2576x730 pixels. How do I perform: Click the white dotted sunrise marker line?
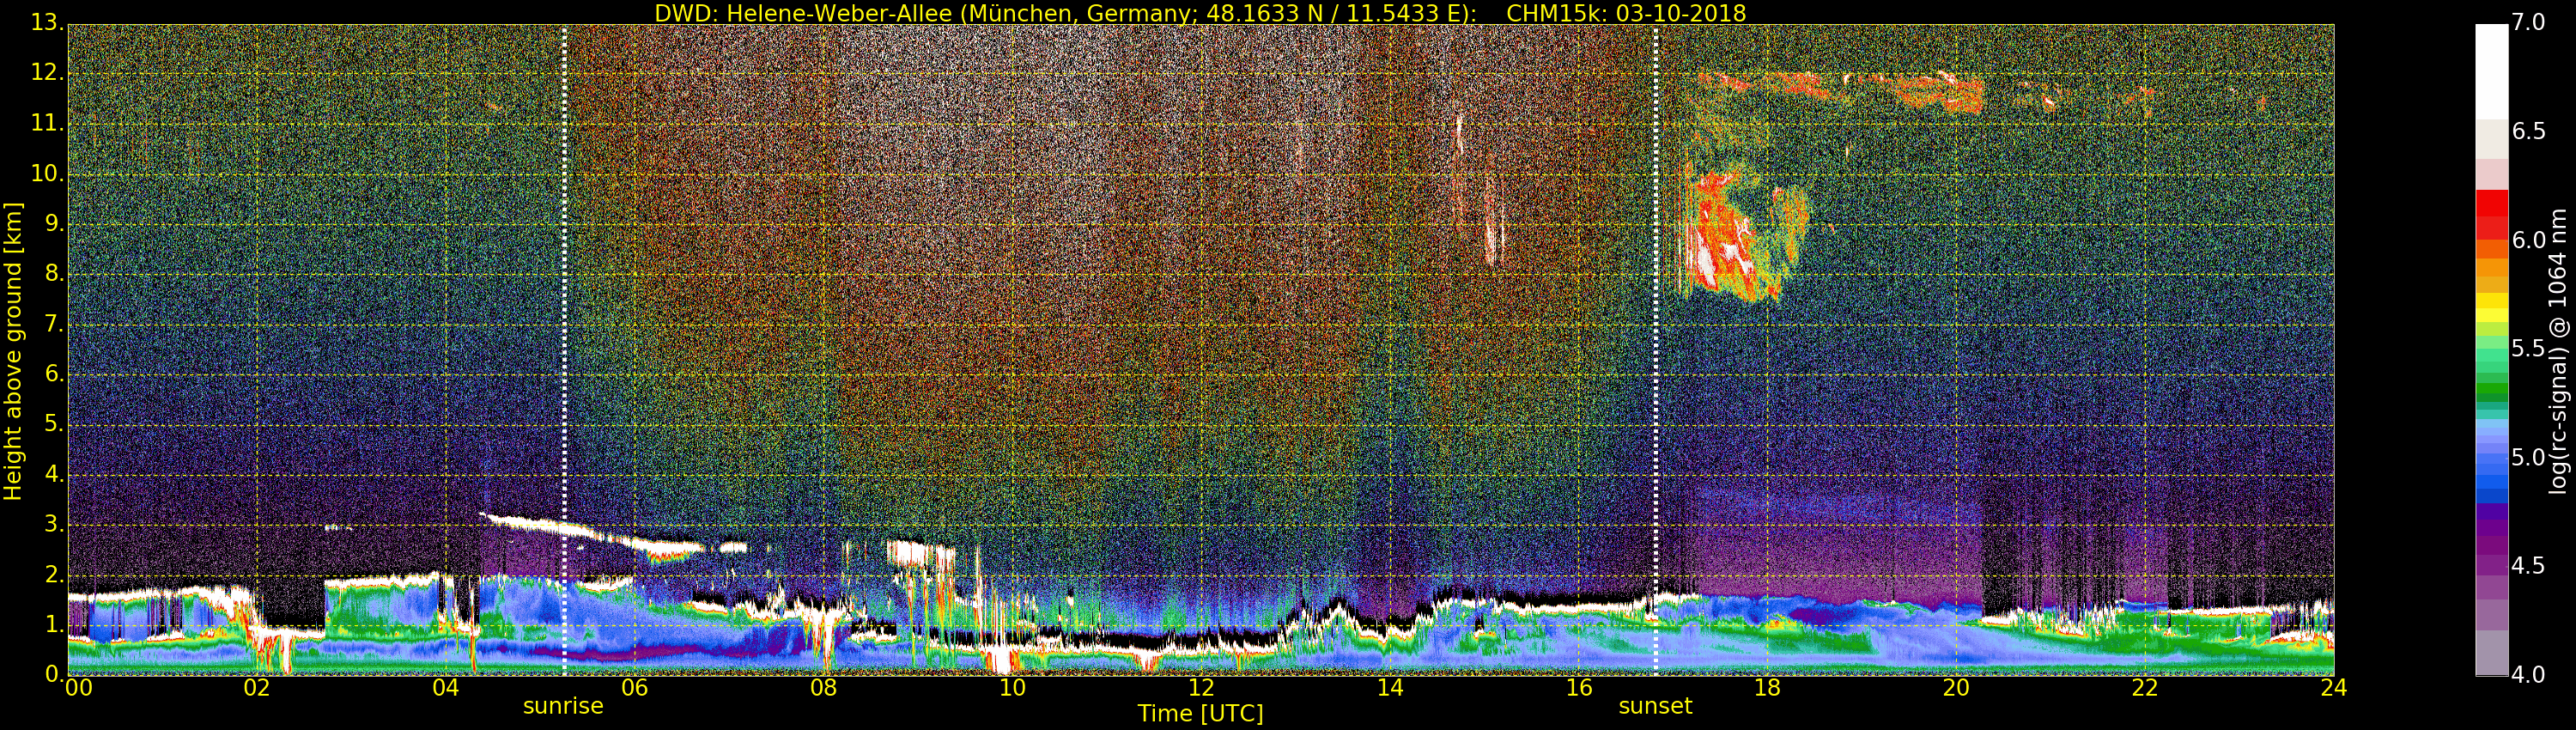pos(564,350)
